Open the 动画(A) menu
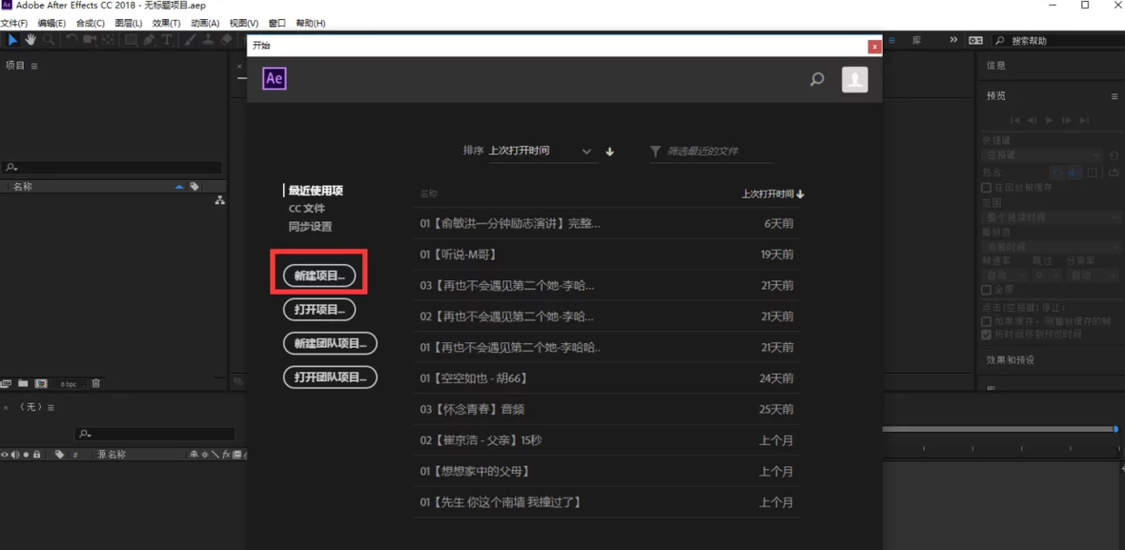 [205, 23]
